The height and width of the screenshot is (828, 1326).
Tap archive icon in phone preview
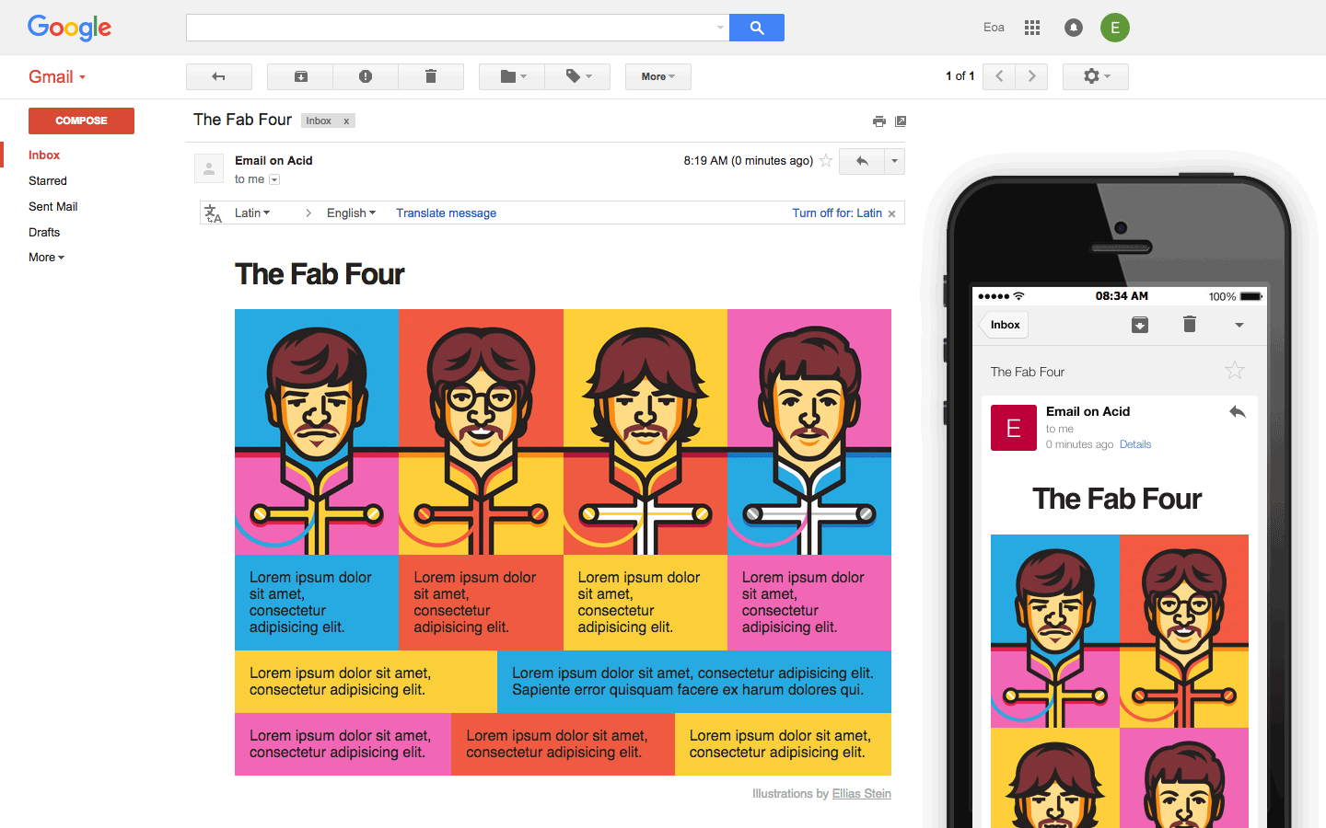(x=1140, y=325)
